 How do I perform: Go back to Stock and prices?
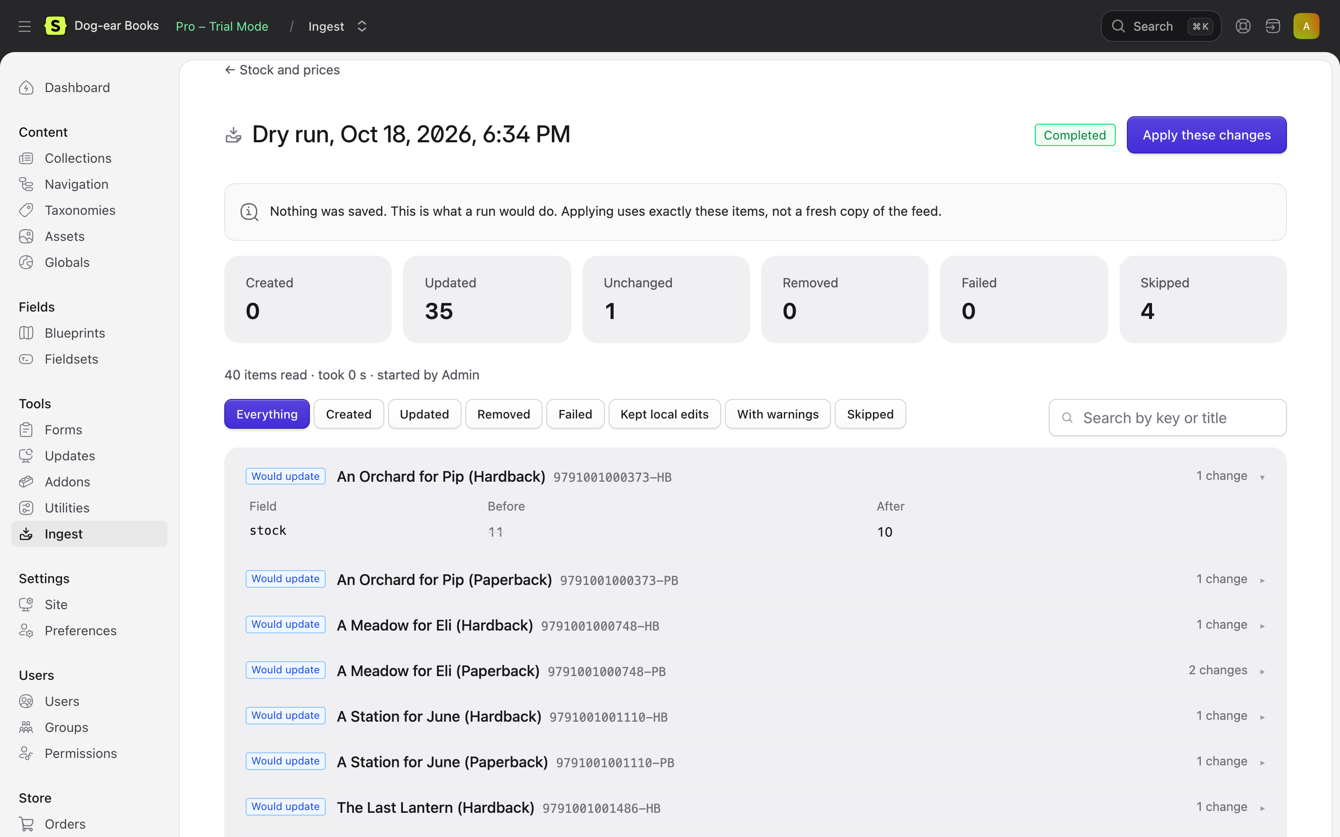point(282,70)
